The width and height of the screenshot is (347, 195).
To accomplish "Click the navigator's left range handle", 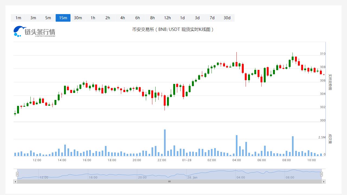I will (x=17, y=174).
